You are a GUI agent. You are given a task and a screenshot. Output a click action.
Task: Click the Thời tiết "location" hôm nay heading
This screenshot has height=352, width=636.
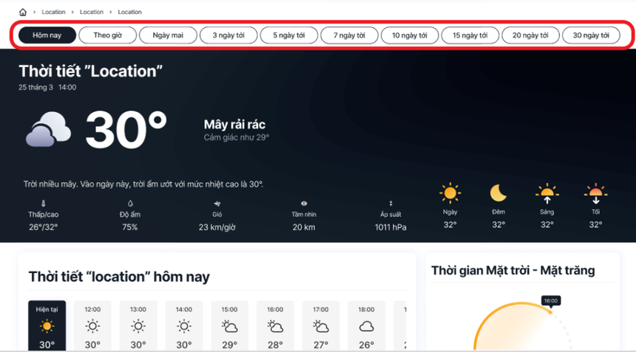[x=119, y=277]
